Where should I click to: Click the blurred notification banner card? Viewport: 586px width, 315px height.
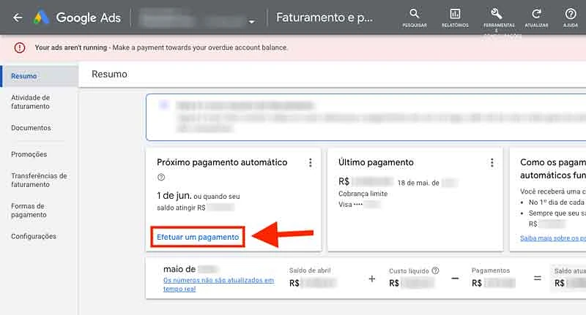(366, 118)
